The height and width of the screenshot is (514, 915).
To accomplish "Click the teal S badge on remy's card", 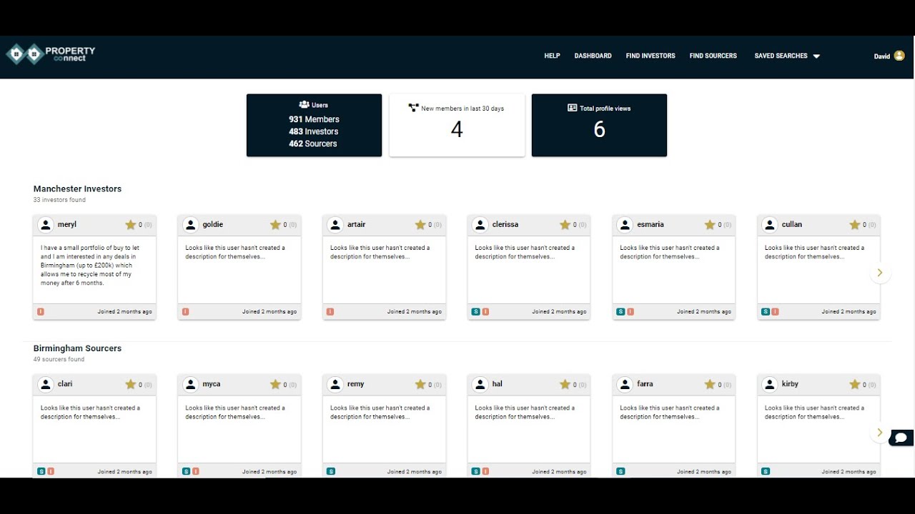I will coord(331,471).
